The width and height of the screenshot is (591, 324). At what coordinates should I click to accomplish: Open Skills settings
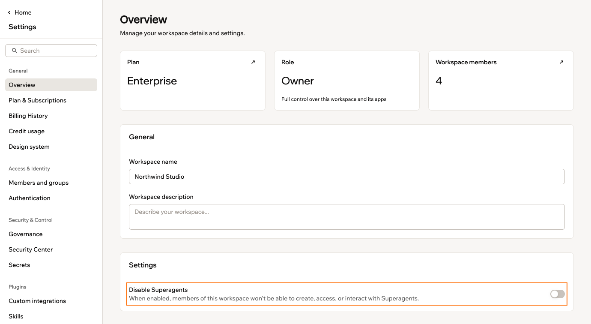[51, 316]
